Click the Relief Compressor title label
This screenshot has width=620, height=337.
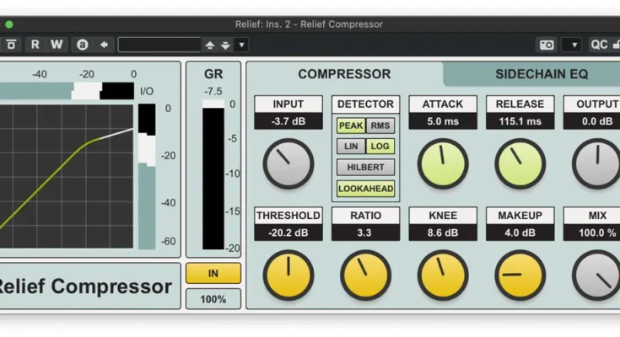pos(85,286)
